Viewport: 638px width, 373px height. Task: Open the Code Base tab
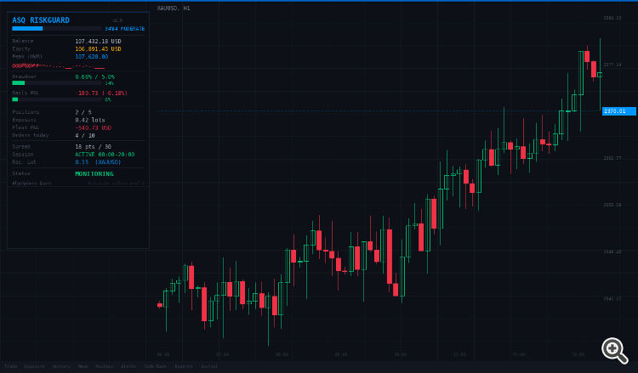155,366
